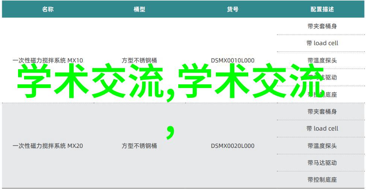Click the 桶型 column header

(139, 9)
